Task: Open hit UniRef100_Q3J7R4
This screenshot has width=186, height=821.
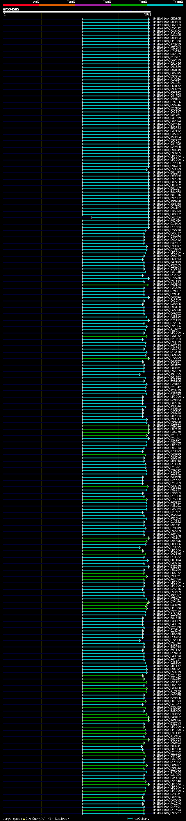Action: [x=167, y=775]
